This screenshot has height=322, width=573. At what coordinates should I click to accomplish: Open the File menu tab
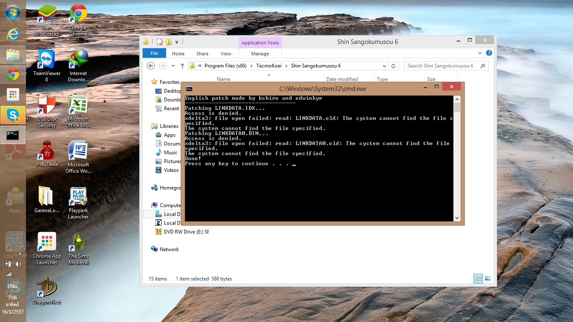coord(154,53)
